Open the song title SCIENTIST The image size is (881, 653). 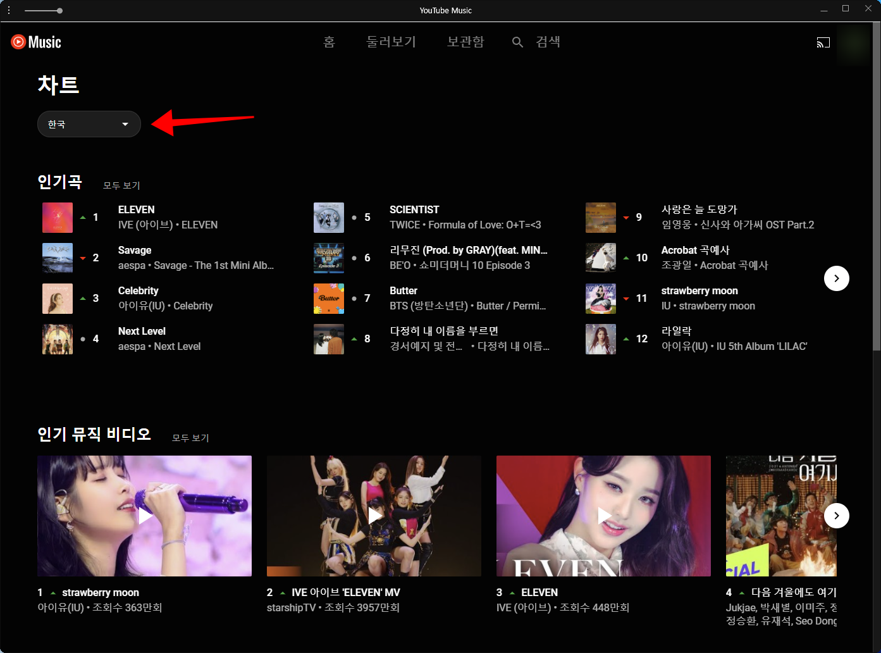(414, 209)
